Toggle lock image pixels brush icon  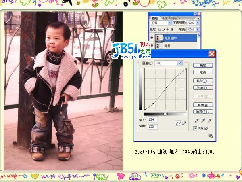tap(164, 29)
